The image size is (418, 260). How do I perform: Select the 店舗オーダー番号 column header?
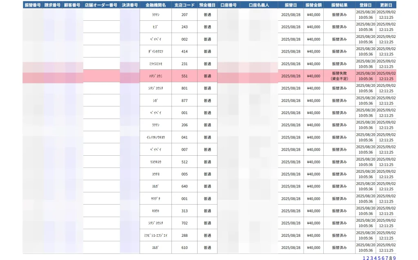point(101,5)
